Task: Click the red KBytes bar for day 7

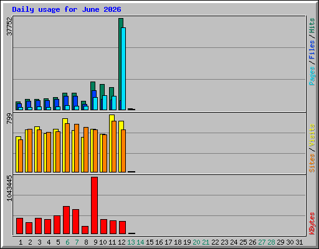Action: coord(75,222)
